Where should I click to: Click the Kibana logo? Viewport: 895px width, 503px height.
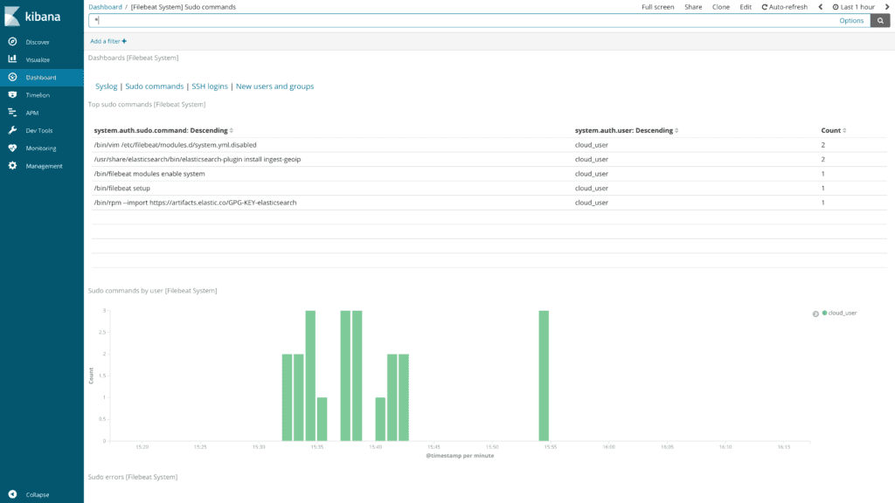pyautogui.click(x=32, y=16)
